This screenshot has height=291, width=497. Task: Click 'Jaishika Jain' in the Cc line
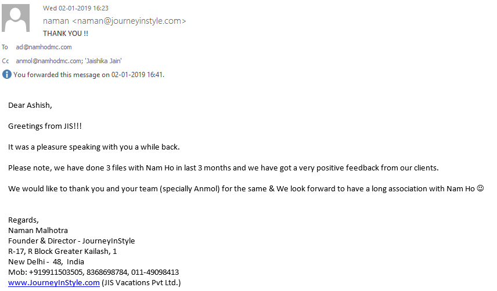(x=103, y=61)
